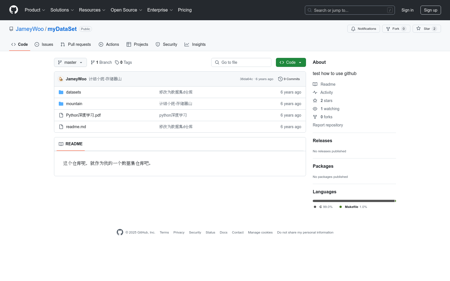Click the book icon next to Readme
This screenshot has width=450, height=281.
[x=315, y=84]
